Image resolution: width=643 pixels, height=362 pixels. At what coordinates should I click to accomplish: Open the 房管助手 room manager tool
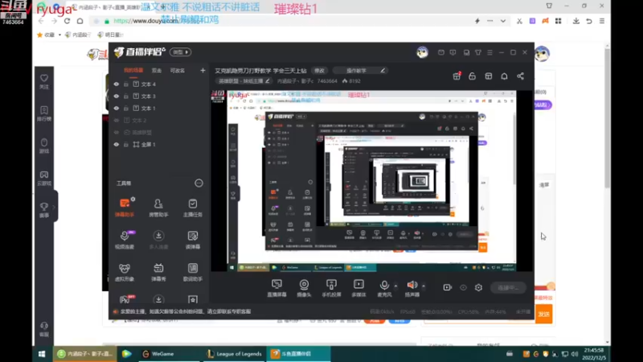point(158,208)
